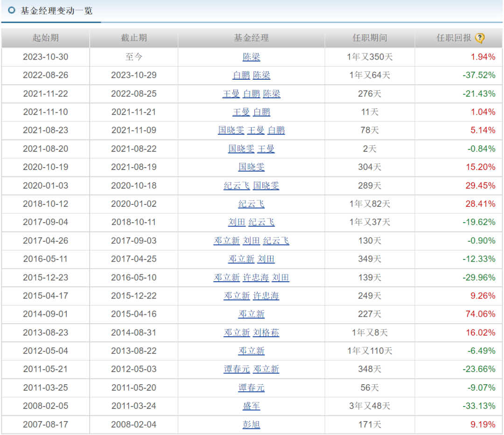The image size is (504, 435).
Task: Open 陈梁 link in the 2023-10-30 row
Action: 252,57
